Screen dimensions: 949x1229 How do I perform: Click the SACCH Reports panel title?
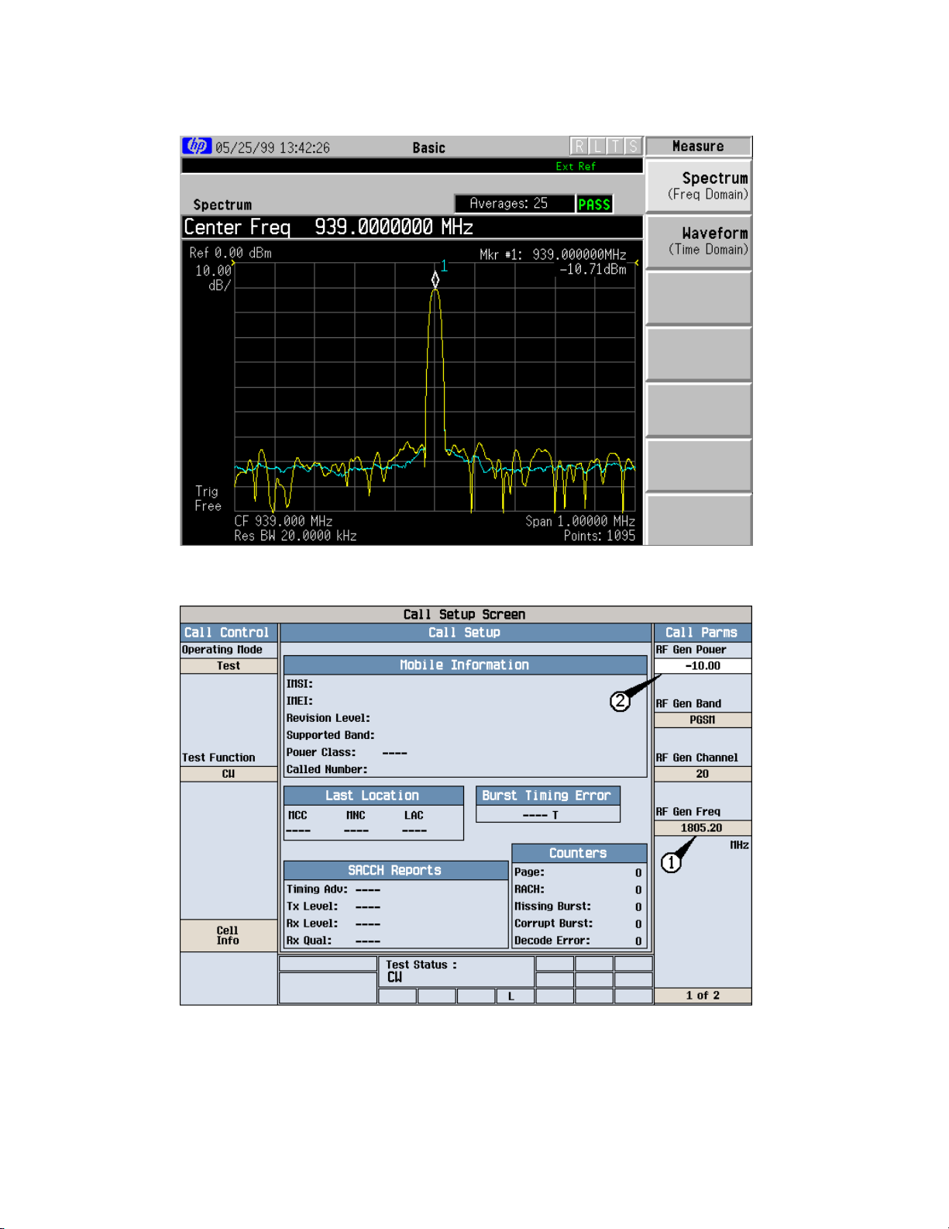(x=396, y=870)
